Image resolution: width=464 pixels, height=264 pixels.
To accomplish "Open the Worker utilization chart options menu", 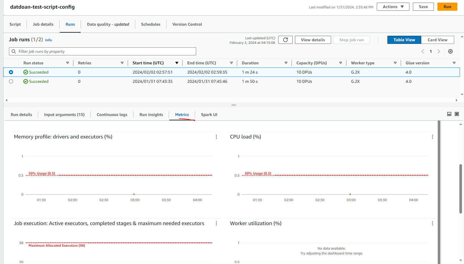I will pyautogui.click(x=432, y=223).
